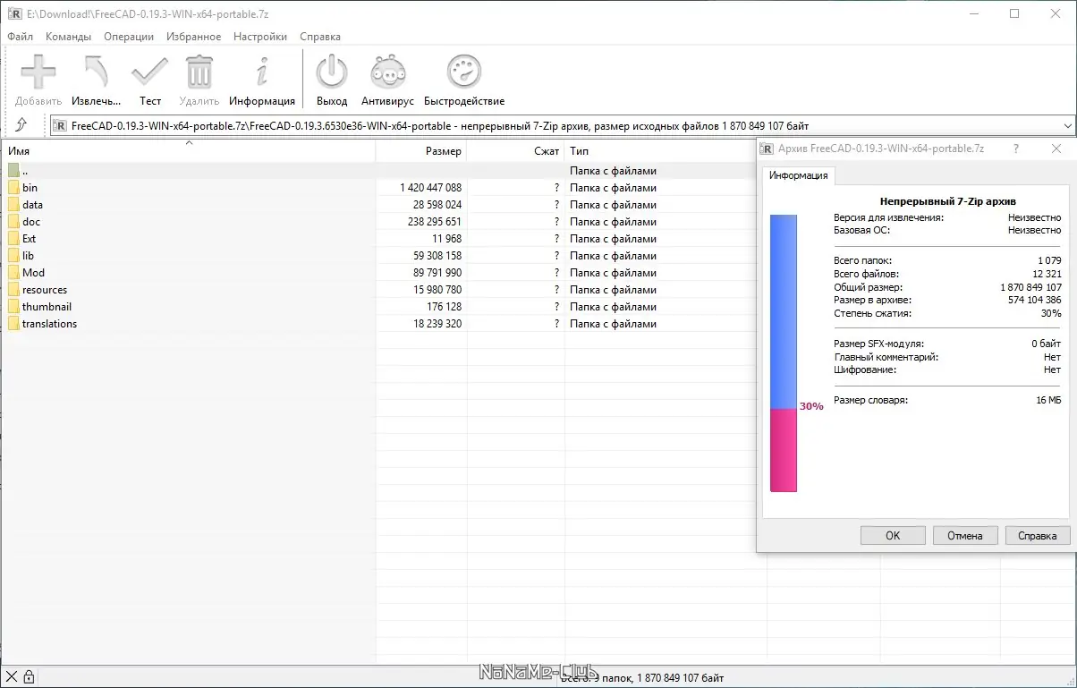Screen dimensions: 1077x688
Task: Run the Тест checkmark tool
Action: (149, 72)
